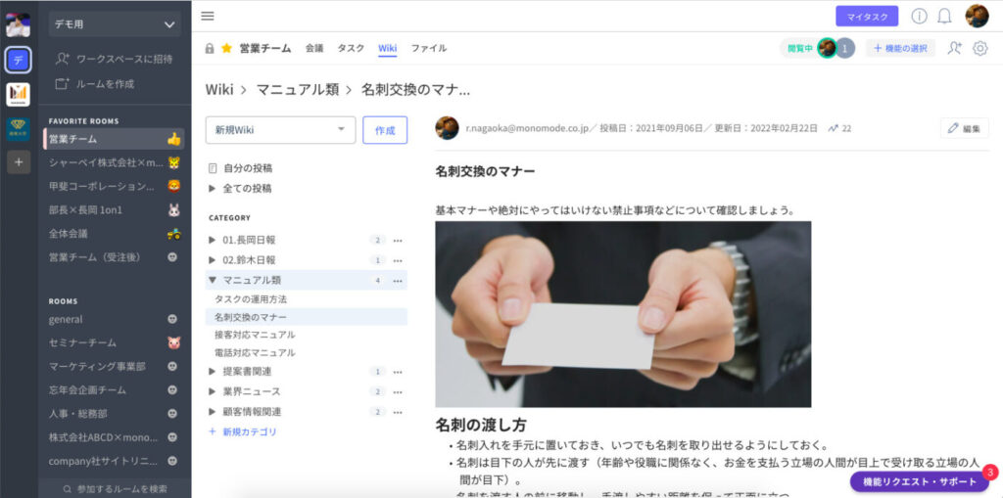Open more options for 02.鈴木日報
Image resolution: width=1003 pixels, height=498 pixels.
point(398,261)
